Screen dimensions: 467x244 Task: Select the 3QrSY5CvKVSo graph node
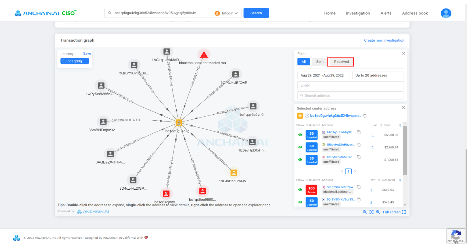click(x=134, y=65)
